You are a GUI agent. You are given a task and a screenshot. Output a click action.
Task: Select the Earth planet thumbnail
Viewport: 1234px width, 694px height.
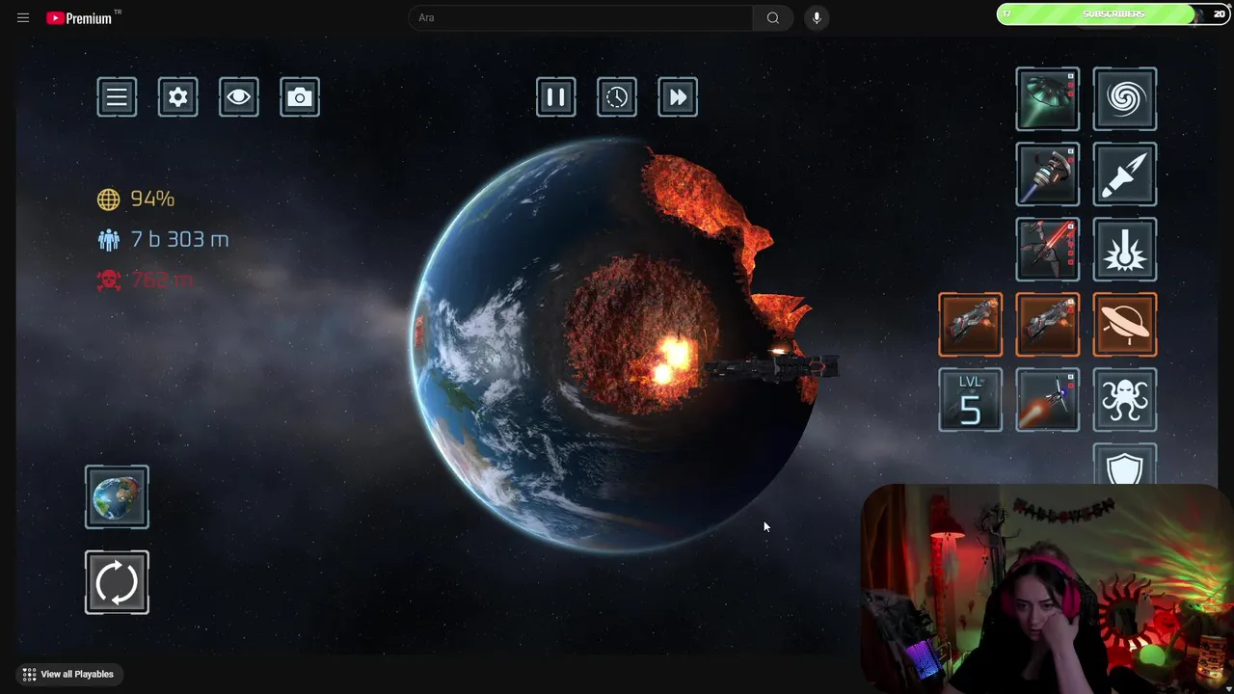(117, 497)
